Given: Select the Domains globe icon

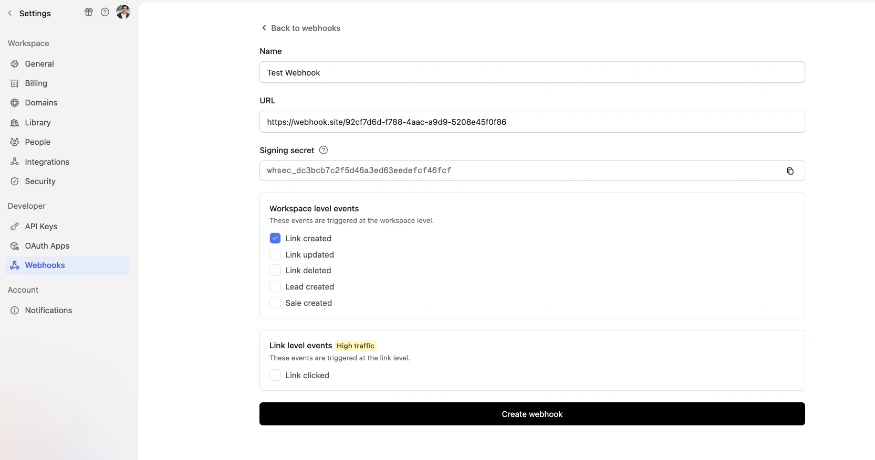Looking at the screenshot, I should click(x=14, y=103).
